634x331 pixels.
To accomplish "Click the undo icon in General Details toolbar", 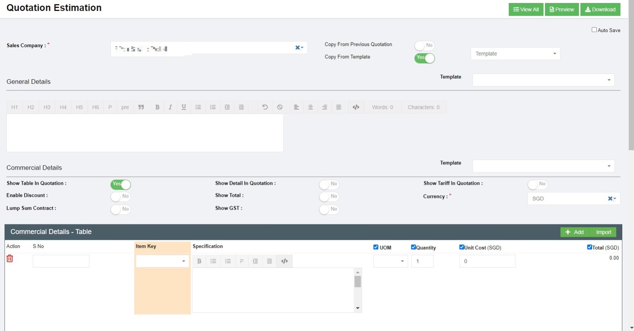I will coord(265,107).
